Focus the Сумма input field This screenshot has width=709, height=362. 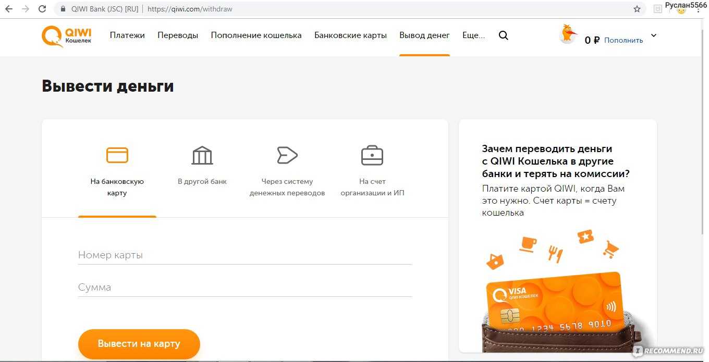245,288
